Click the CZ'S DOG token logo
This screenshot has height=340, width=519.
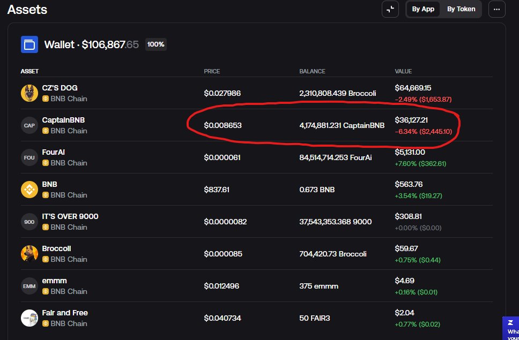[x=29, y=93]
